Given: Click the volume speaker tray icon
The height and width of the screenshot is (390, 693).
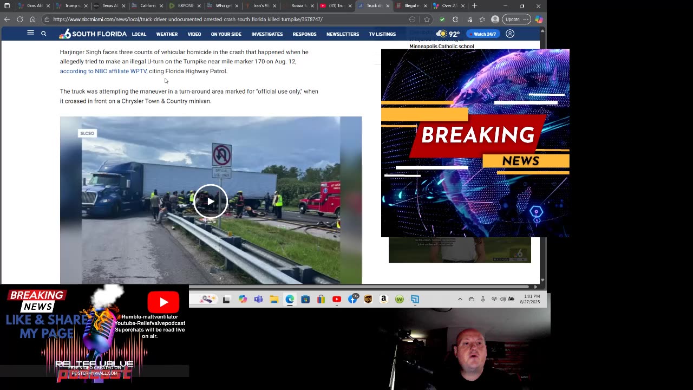Looking at the screenshot, I should [x=503, y=299].
